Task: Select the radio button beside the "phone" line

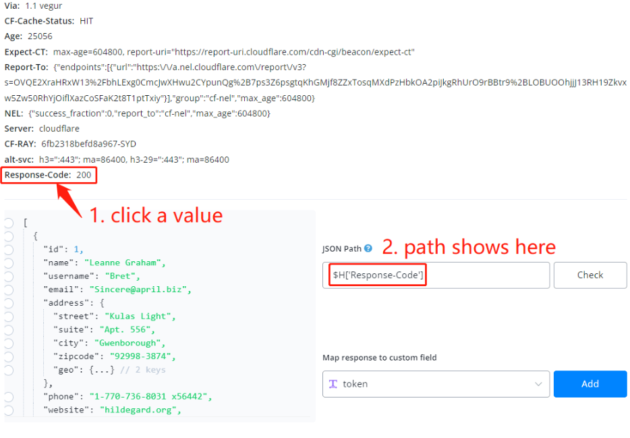Action: [8, 396]
